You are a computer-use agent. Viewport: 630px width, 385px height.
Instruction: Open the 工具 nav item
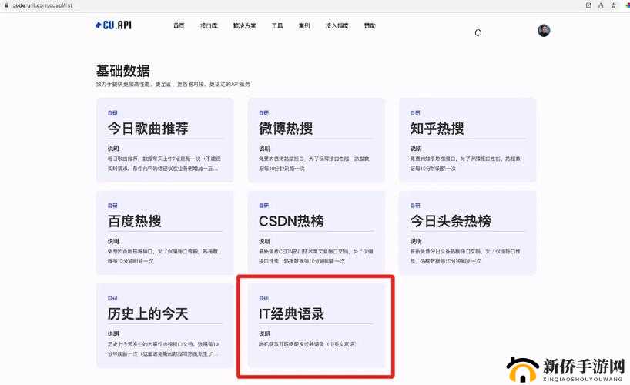(277, 25)
